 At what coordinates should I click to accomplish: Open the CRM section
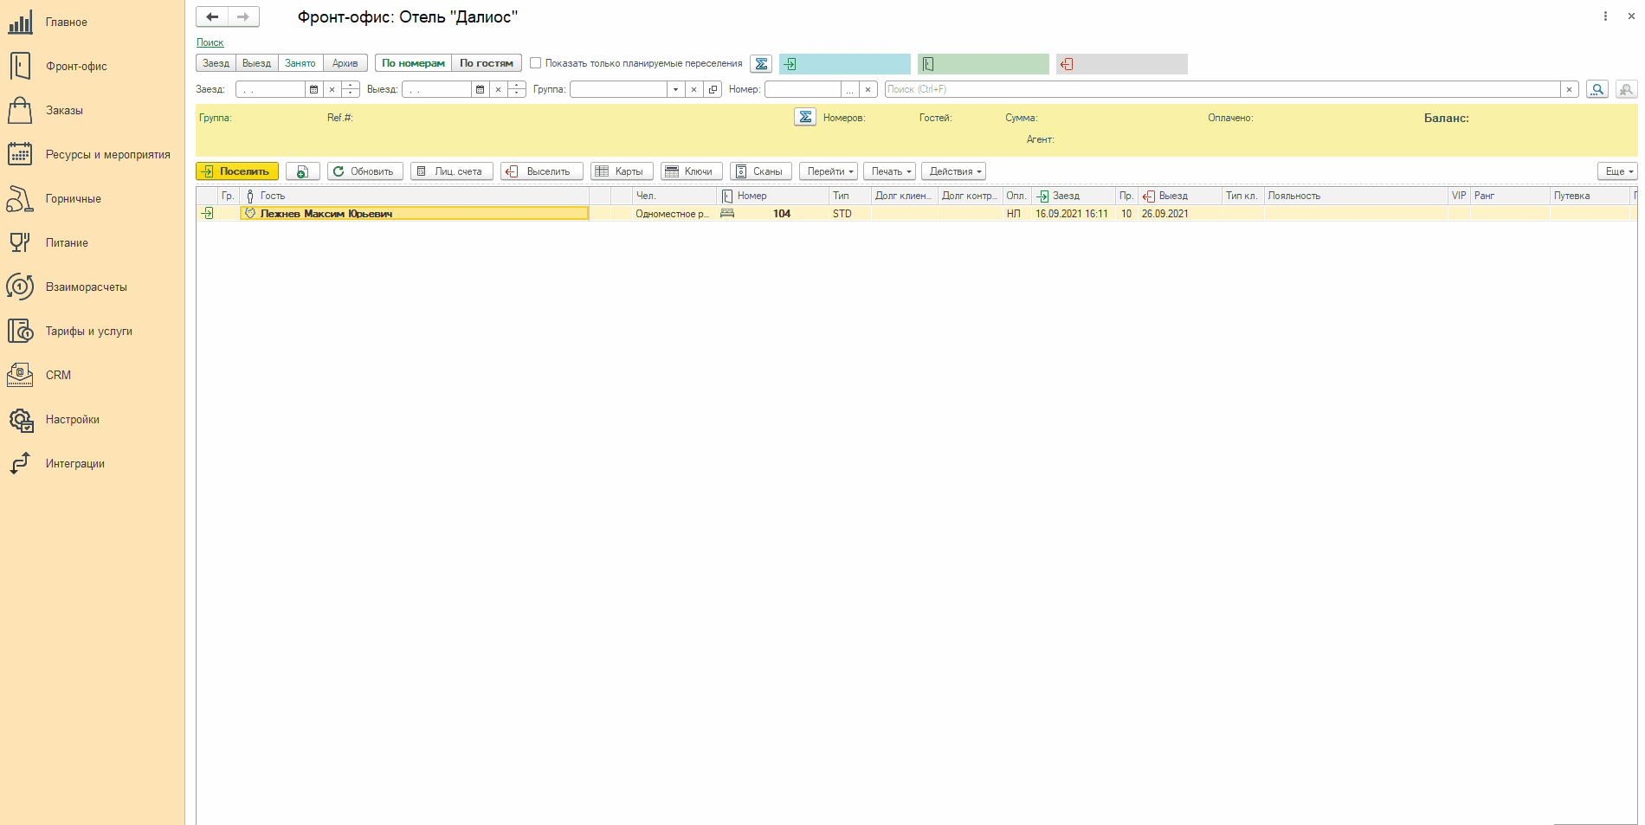[58, 375]
